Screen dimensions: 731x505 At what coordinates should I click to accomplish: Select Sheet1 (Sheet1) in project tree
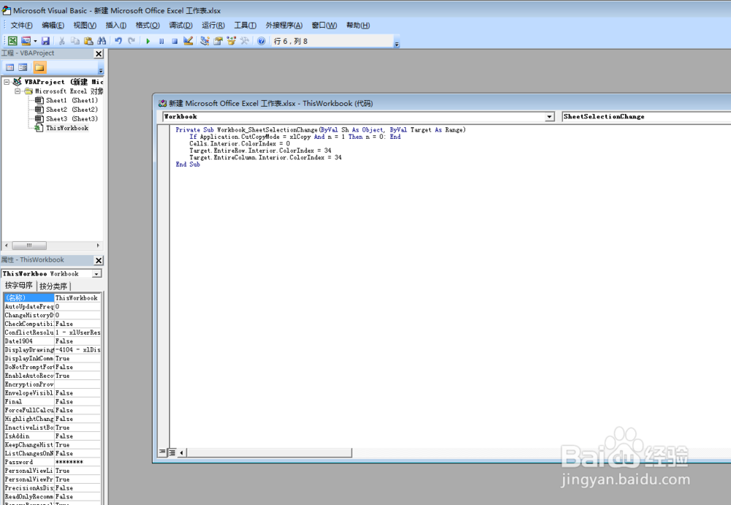click(x=72, y=100)
